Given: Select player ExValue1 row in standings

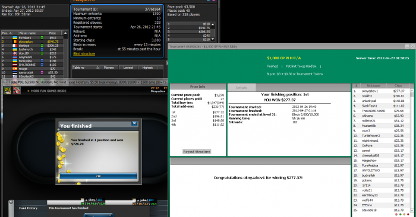Looking at the screenshot, I should (x=32, y=38).
